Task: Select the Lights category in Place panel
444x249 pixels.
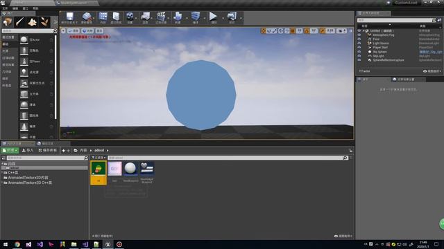Action: click(x=6, y=50)
